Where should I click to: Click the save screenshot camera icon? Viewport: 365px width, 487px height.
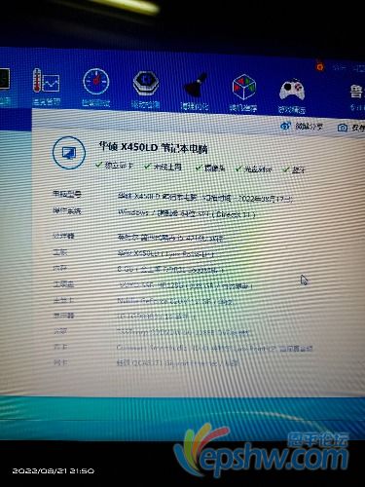(343, 128)
